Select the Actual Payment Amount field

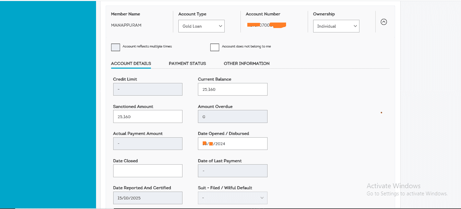147,143
